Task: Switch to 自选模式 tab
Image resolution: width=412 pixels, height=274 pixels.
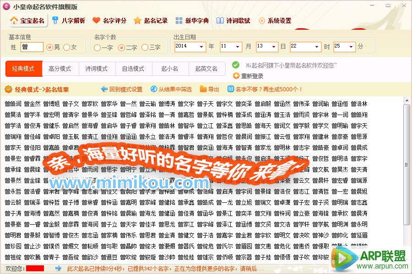Action: pyautogui.click(x=133, y=68)
